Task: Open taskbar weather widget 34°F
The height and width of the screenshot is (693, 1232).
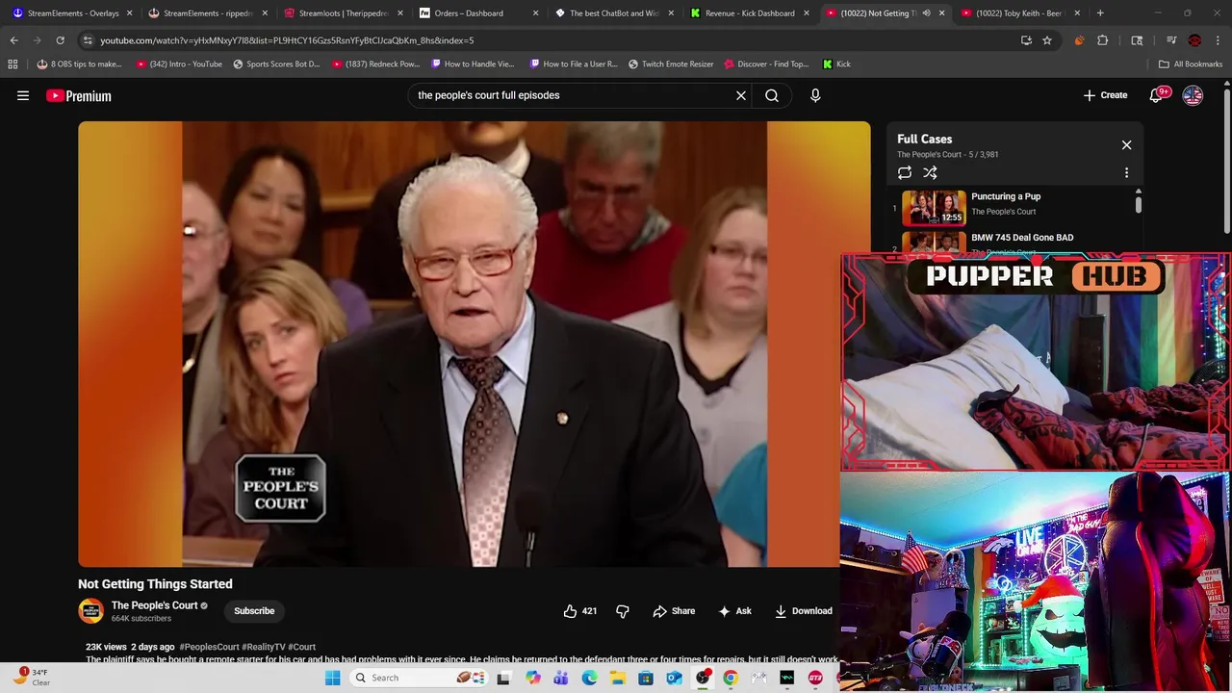Action: [29, 678]
